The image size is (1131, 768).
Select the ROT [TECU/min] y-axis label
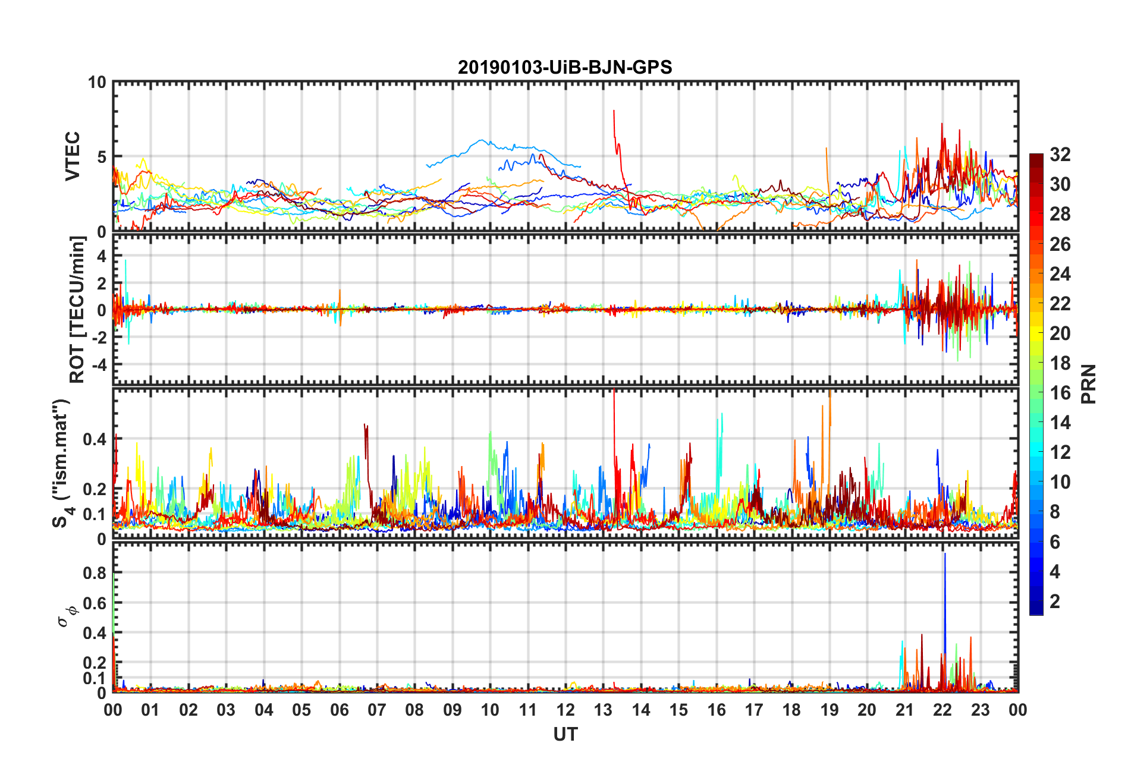(77, 310)
